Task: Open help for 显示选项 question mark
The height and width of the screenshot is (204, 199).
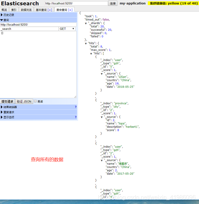Action: (75, 117)
